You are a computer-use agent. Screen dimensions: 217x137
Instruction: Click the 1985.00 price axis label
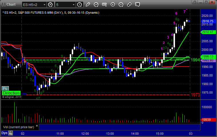click(x=207, y=75)
